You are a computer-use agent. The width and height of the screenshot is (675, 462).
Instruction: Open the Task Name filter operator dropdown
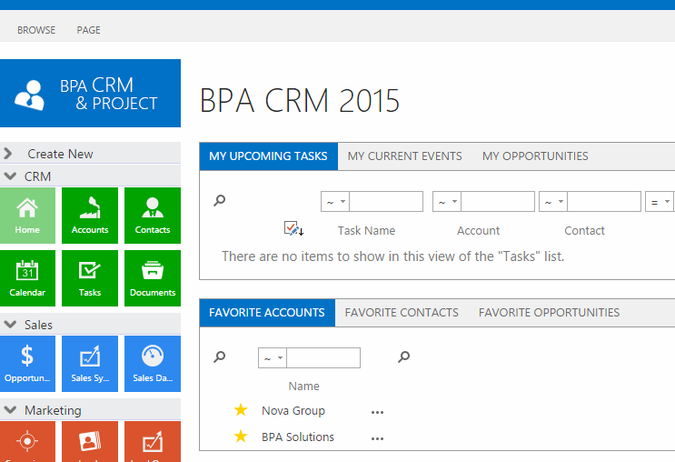point(335,201)
